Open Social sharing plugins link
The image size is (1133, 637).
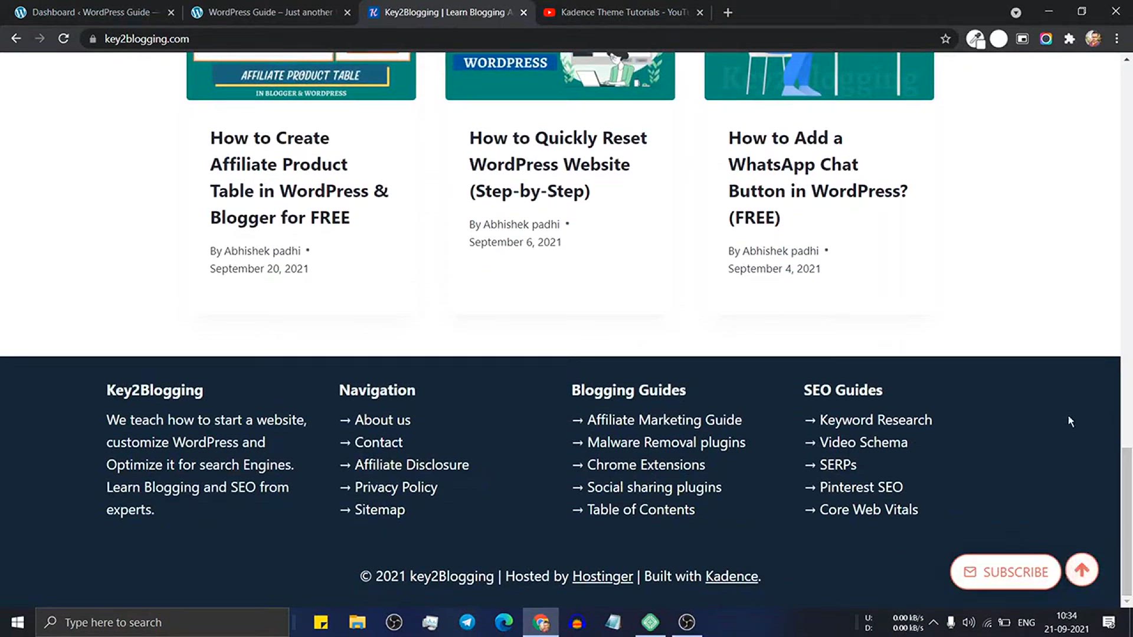(654, 487)
